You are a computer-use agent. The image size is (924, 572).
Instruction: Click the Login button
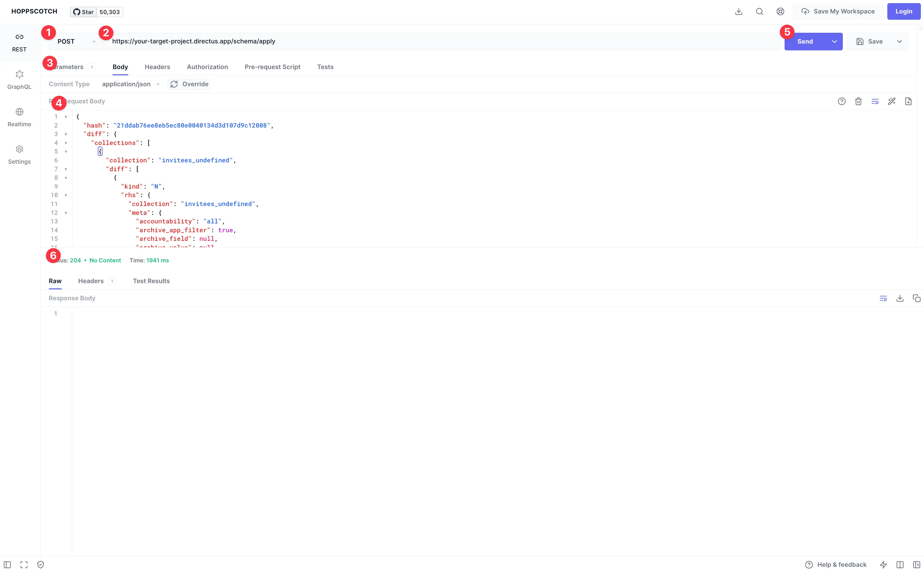903,11
